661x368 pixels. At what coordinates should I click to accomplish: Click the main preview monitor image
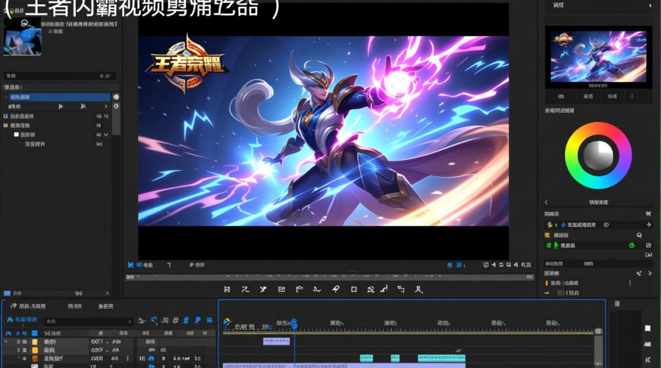323,131
